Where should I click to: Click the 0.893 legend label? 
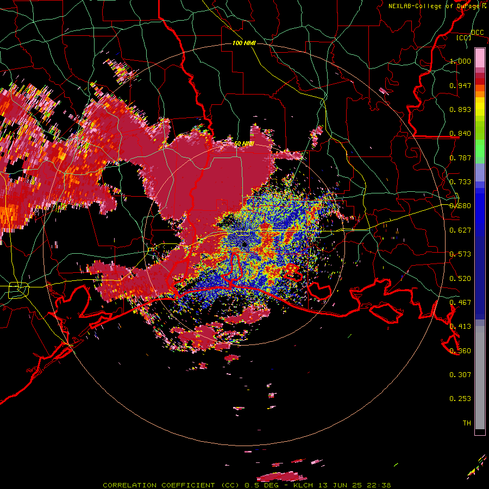point(460,109)
